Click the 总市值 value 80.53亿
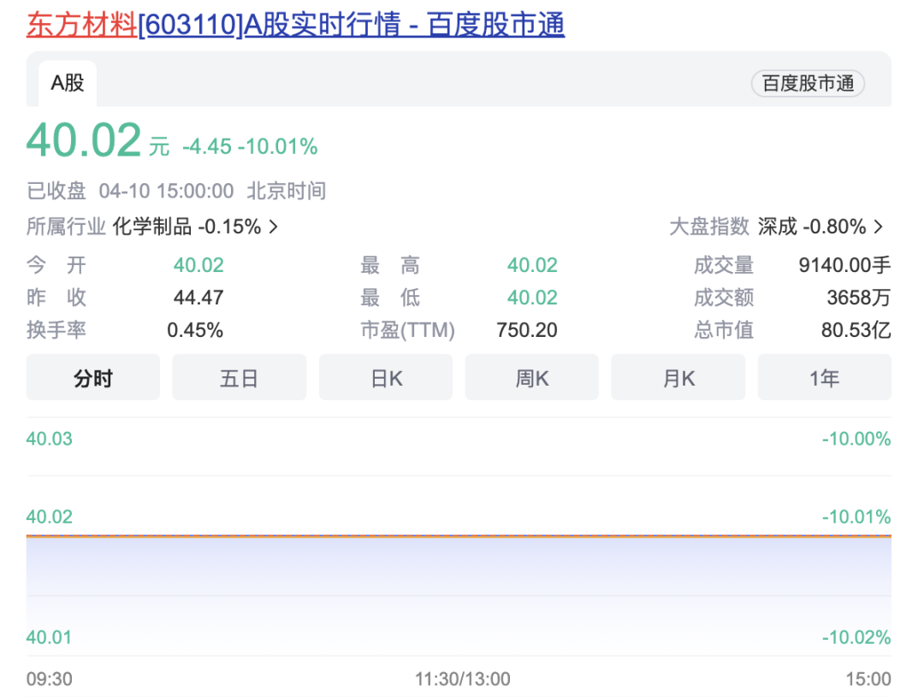924x697 pixels. click(x=856, y=330)
